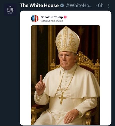The image size is (115, 126).
Task: Click the 6h post timestamp
Action: coord(101,6)
